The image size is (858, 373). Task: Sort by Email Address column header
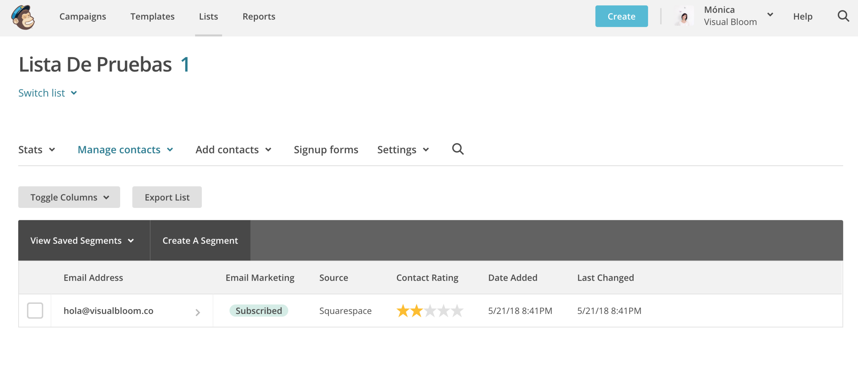tap(93, 278)
